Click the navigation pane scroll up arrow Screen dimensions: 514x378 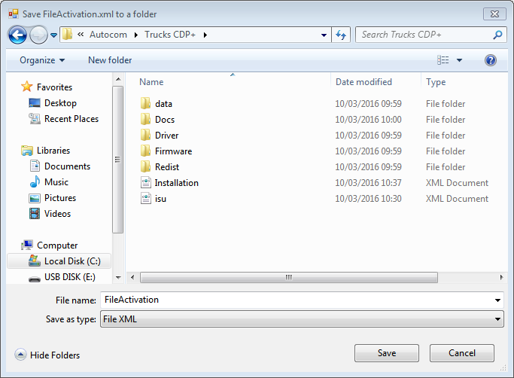pos(118,79)
